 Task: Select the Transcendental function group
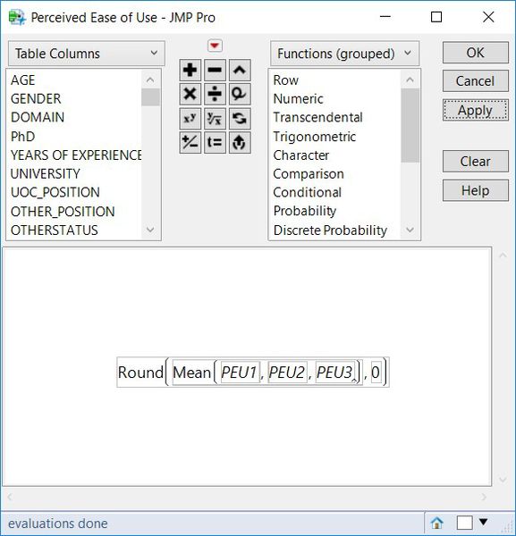pos(317,117)
